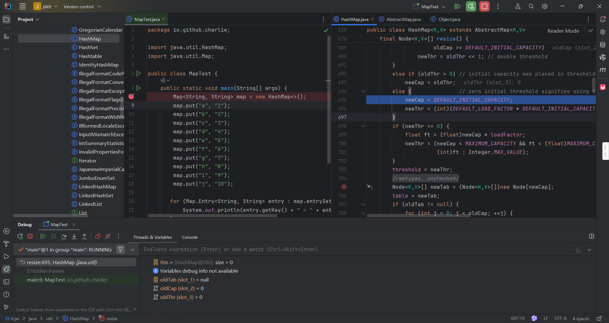The image size is (609, 323).
Task: Select Threads & Variables tab
Action: coord(153,237)
